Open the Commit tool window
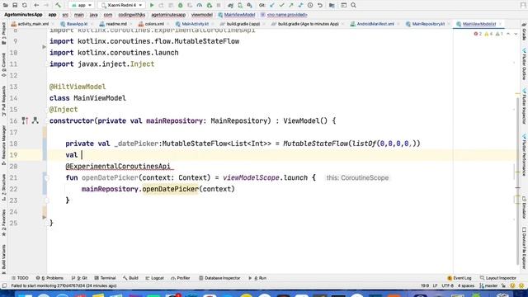The width and height of the screenshot is (528, 297). tap(3, 65)
